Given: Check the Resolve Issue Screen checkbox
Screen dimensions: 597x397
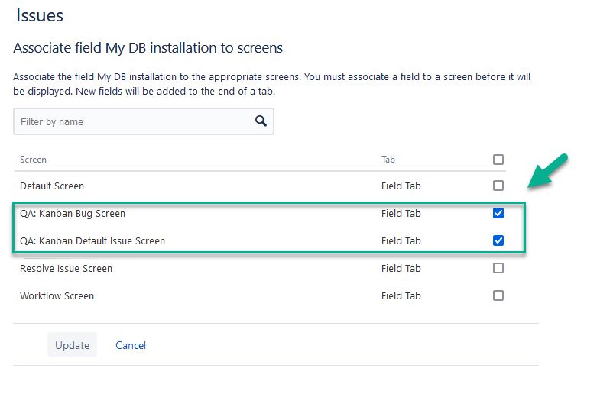Looking at the screenshot, I should click(x=498, y=268).
